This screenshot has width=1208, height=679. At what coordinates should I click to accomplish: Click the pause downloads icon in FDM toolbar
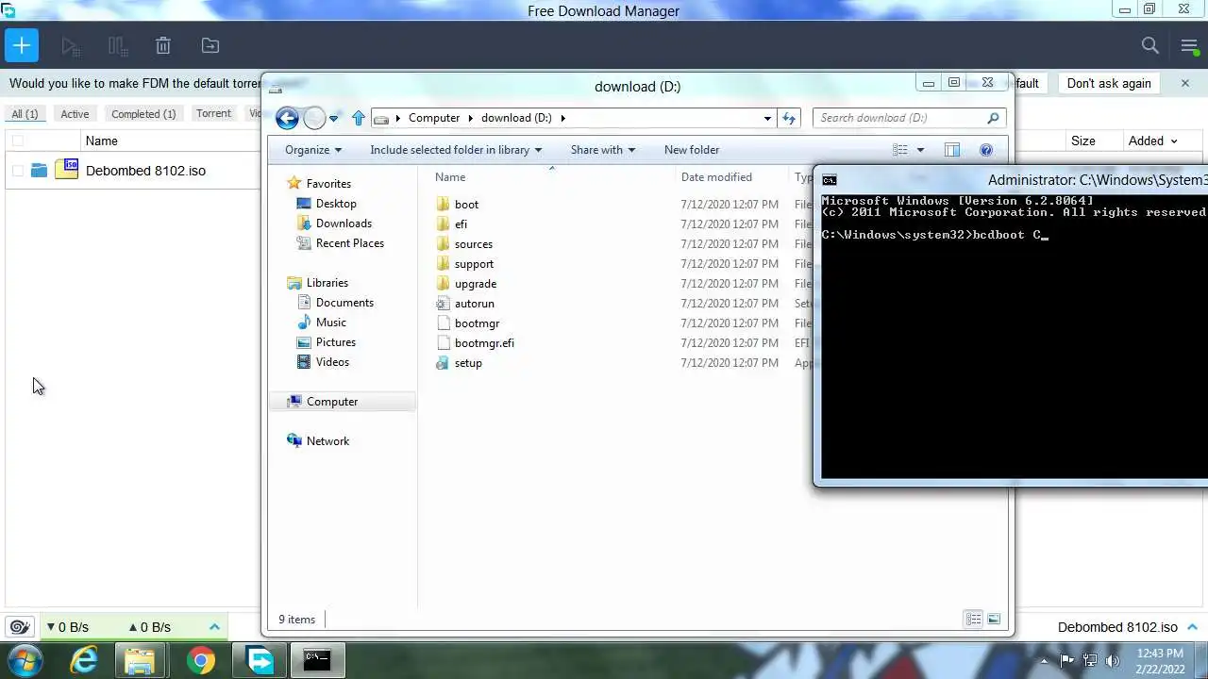click(117, 45)
